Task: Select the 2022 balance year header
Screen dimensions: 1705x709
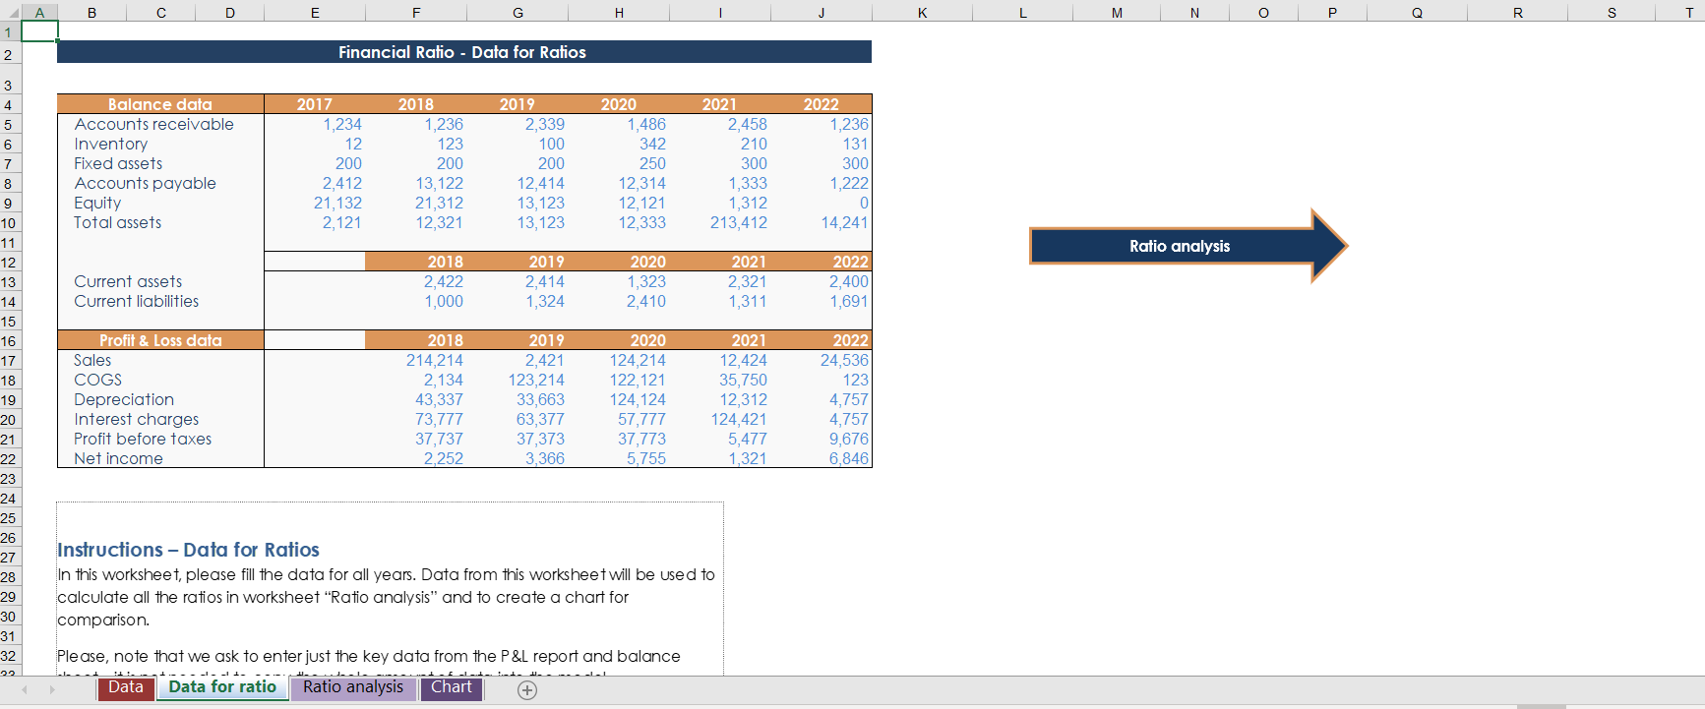Action: tap(822, 104)
